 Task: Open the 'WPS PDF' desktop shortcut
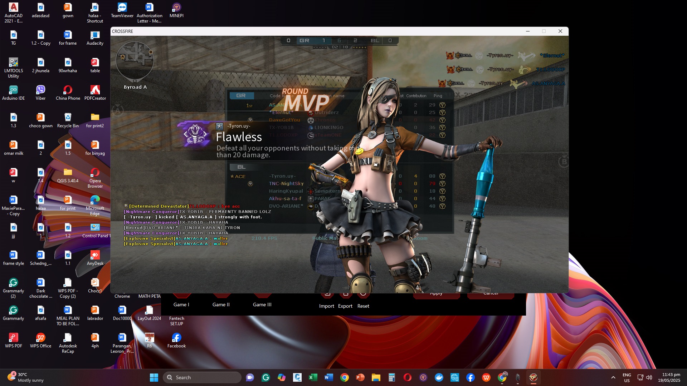click(x=13, y=340)
